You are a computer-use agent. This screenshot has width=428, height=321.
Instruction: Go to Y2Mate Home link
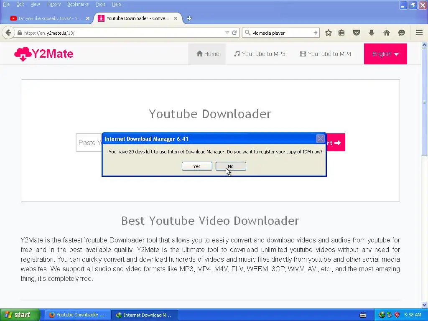click(207, 54)
